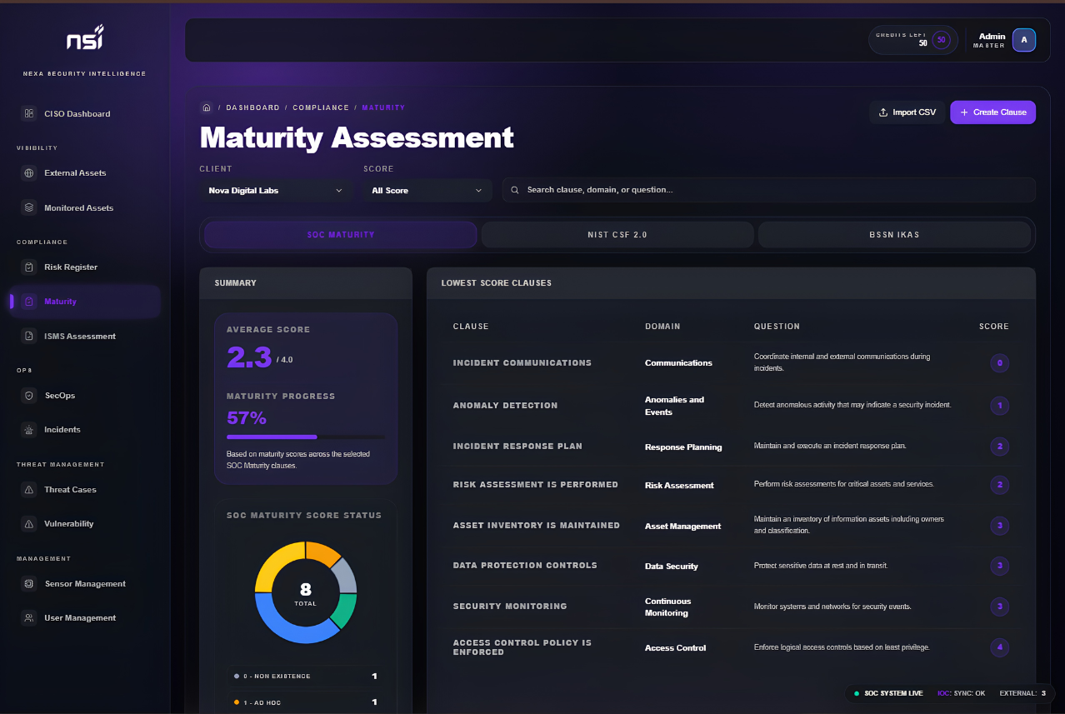Click the NSI logo in sidebar
This screenshot has height=714, width=1065.
pos(85,38)
